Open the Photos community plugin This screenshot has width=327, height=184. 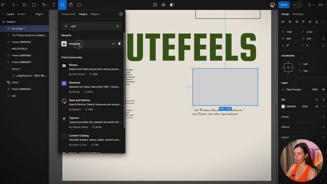91,70
